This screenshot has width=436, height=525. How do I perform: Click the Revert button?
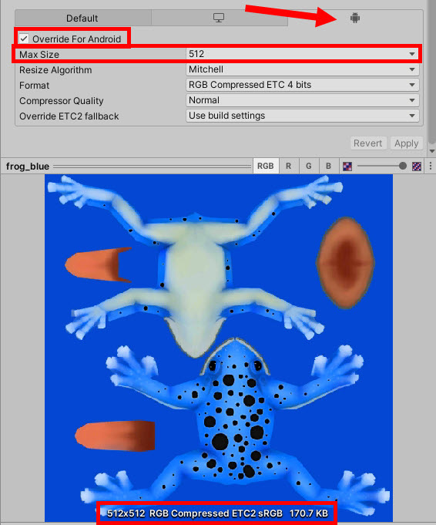(368, 143)
